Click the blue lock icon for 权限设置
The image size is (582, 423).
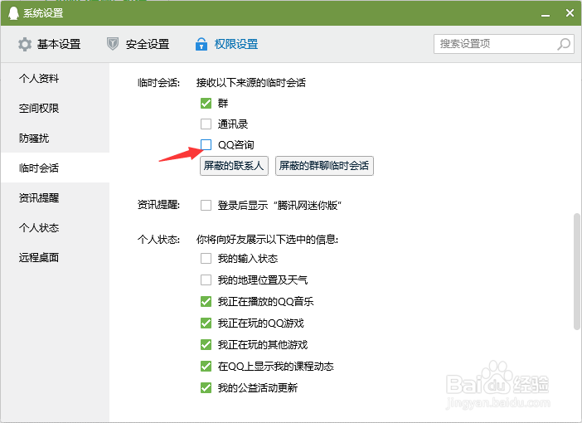201,44
